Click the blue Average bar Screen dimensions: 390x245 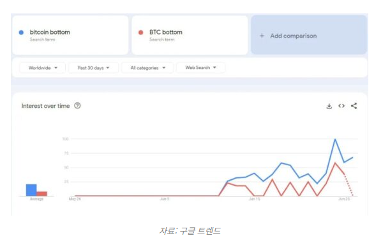[x=31, y=190]
